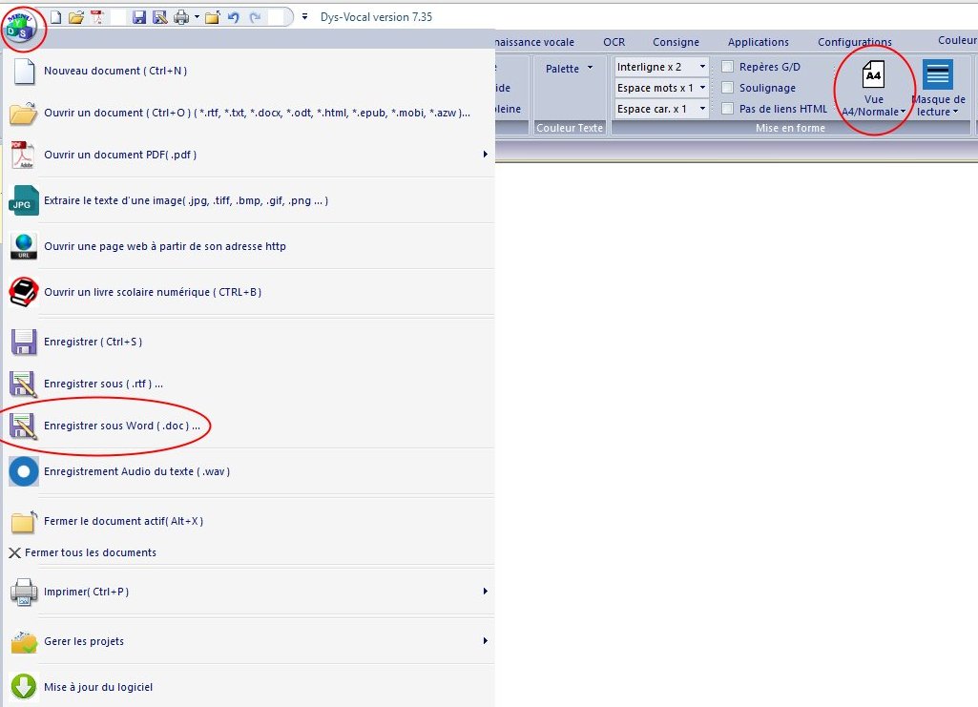
Task: Toggle the Soulignage checkbox
Action: [728, 88]
